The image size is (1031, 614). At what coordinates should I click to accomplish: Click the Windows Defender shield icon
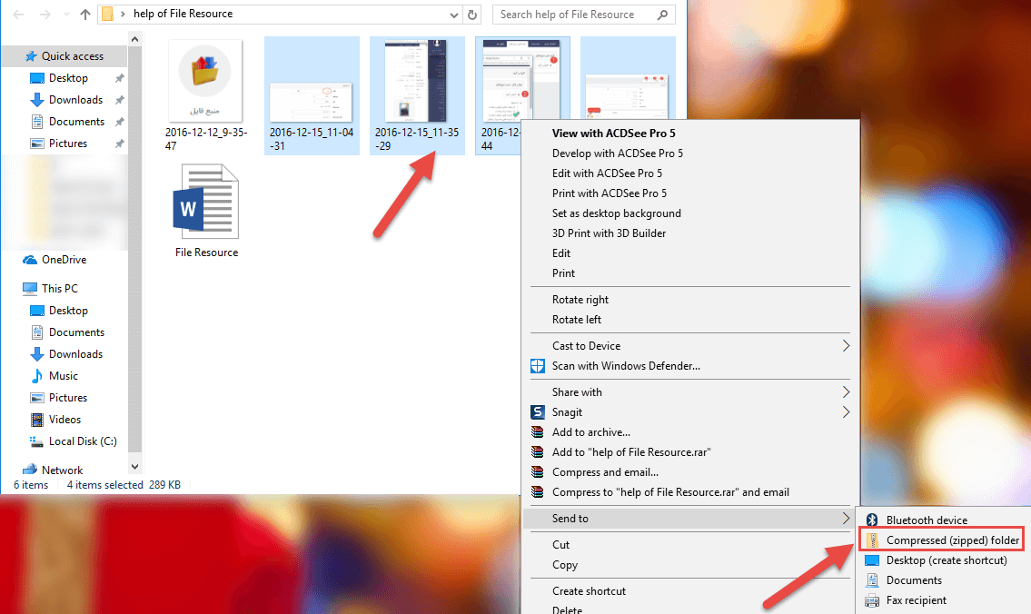click(x=537, y=366)
